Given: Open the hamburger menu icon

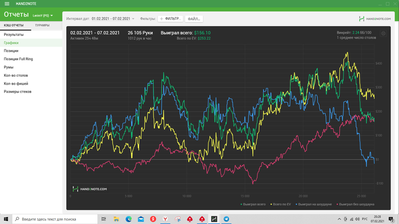Looking at the screenshot, I should 7,4.
